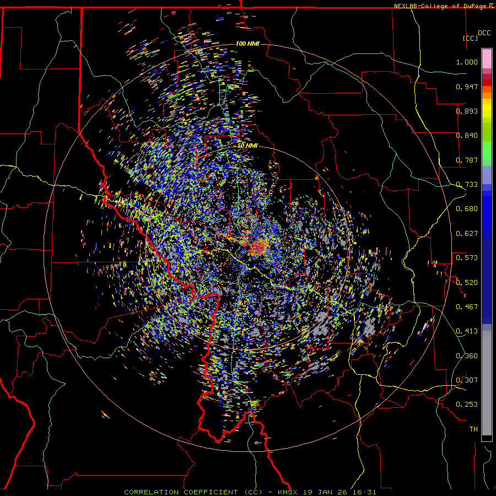Select the 0.733 legend value
This screenshot has height=496, width=496.
[x=467, y=185]
